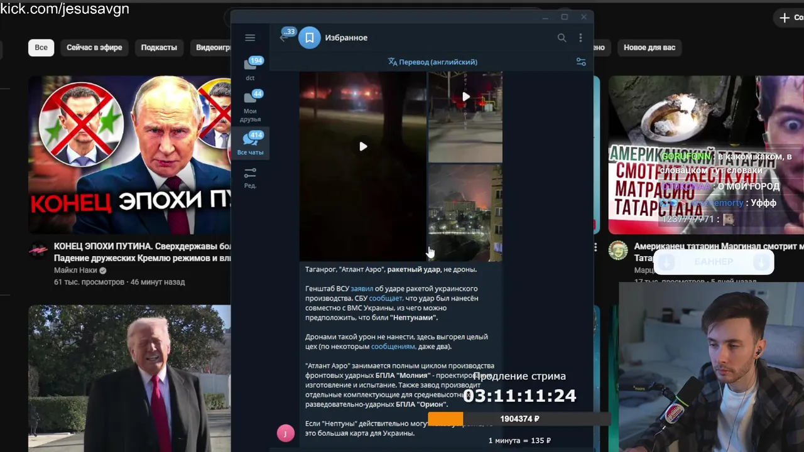Open the Американец татарин Маргинал video title
Screen dimensions: 804x452
[719, 252]
